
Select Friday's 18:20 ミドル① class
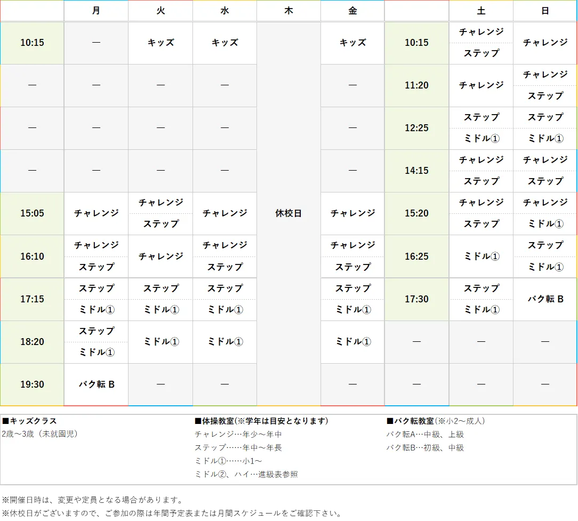tap(352, 342)
